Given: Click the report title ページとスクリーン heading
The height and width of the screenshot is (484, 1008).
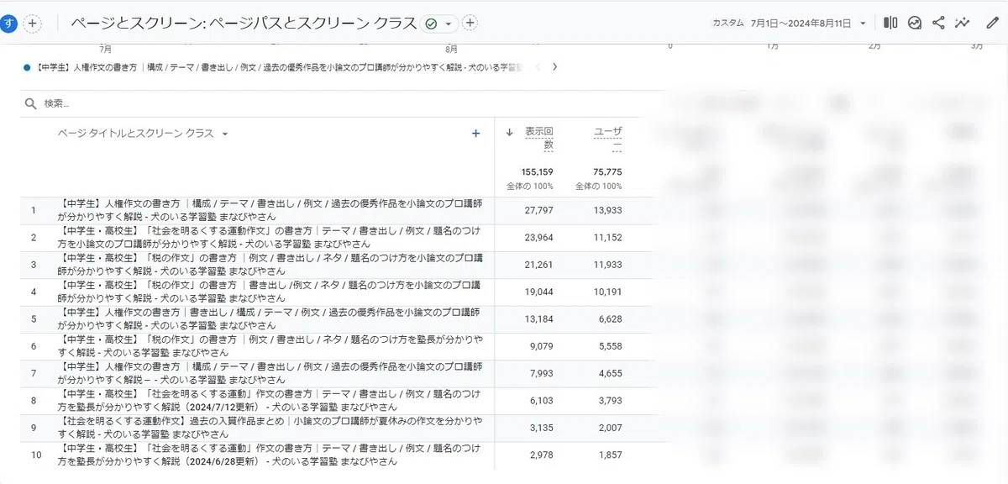Looking at the screenshot, I should (x=244, y=24).
